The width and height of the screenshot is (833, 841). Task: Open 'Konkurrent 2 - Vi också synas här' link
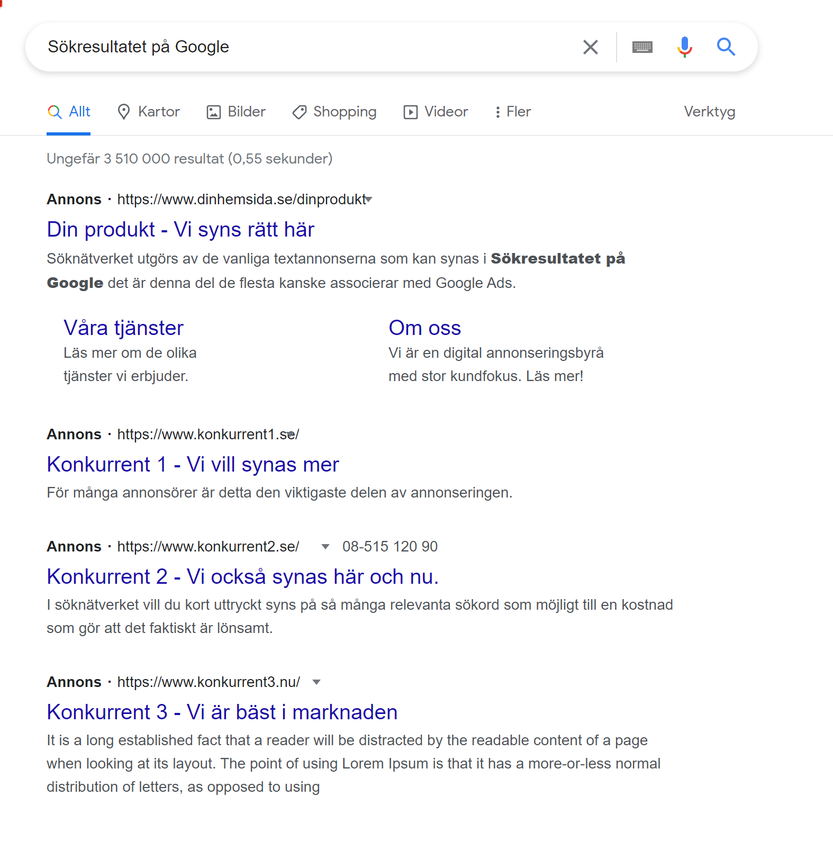[x=242, y=577]
